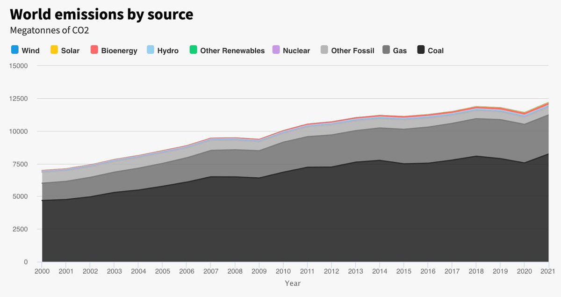The width and height of the screenshot is (561, 297).
Task: Click the Wind legend color swatch
Action: tap(14, 50)
